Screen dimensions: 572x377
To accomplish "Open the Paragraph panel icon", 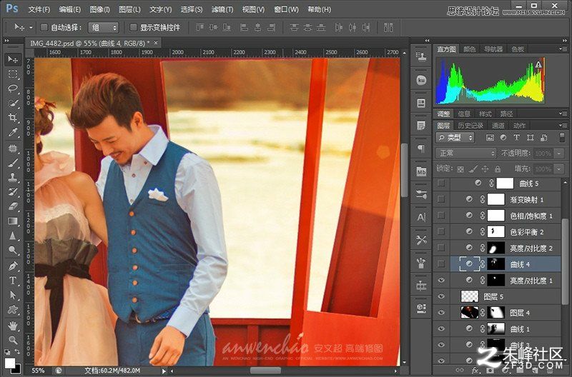I will pos(421,149).
